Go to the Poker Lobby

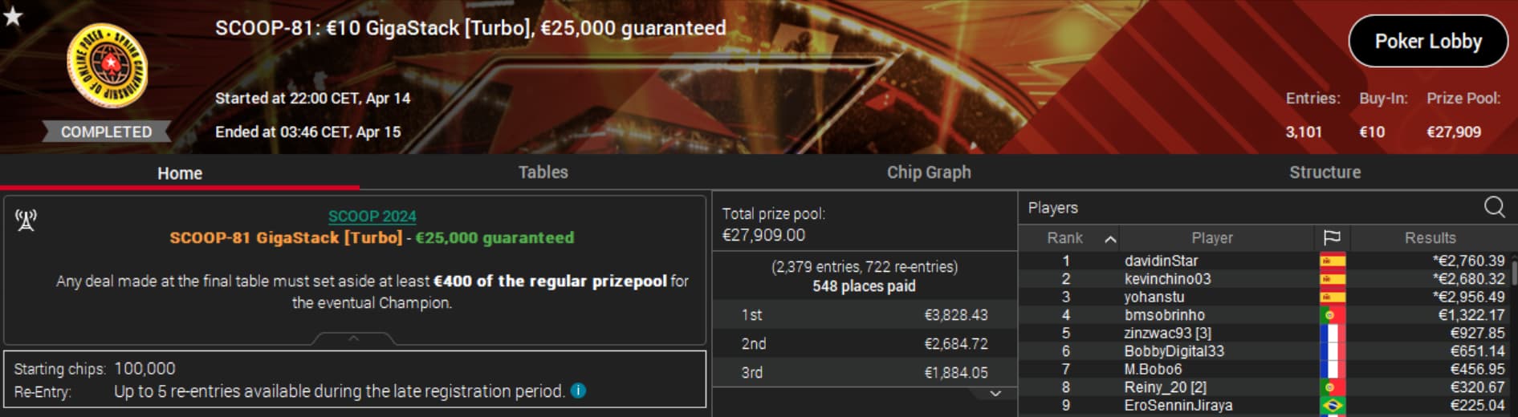coord(1428,41)
